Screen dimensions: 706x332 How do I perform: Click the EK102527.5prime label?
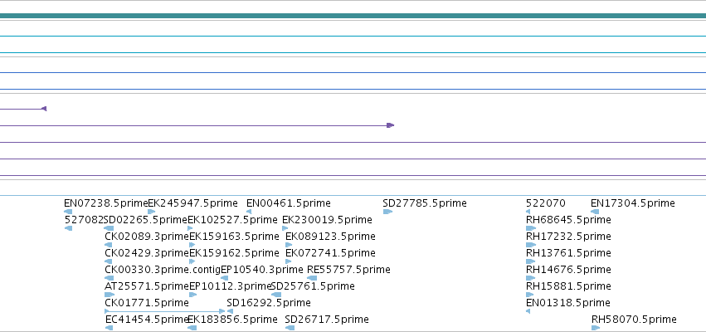click(232, 220)
